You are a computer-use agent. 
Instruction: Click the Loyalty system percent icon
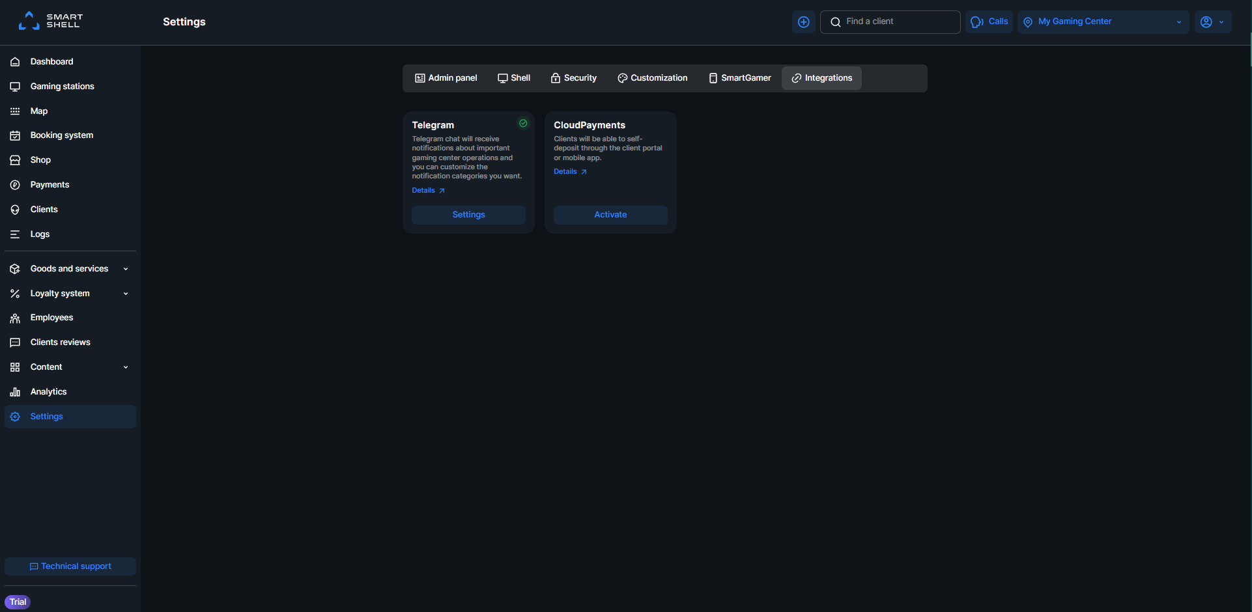point(15,294)
